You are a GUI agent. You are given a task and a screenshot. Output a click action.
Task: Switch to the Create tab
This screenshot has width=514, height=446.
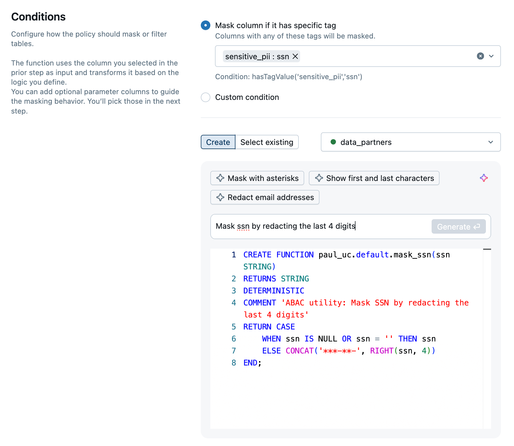coord(218,142)
